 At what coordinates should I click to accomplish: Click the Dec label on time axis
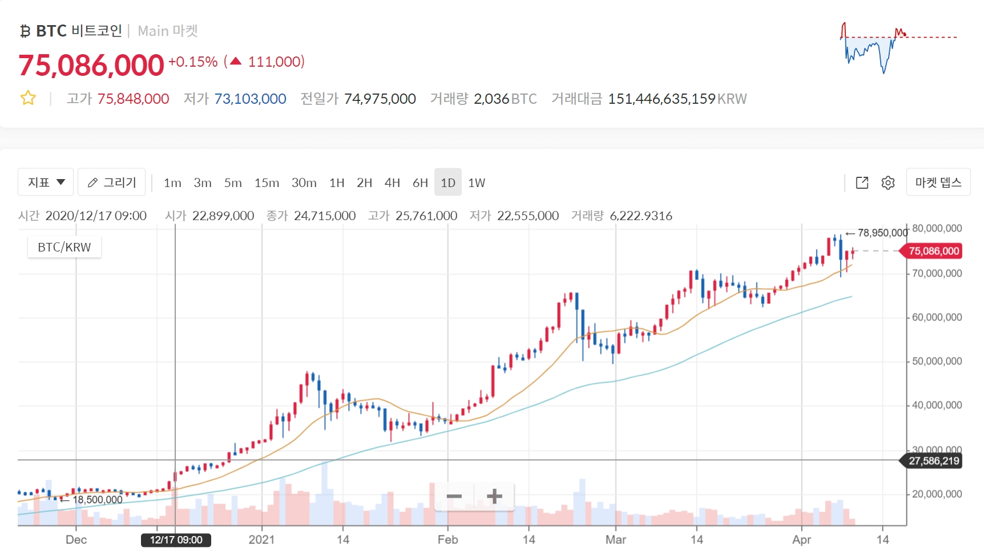[76, 539]
